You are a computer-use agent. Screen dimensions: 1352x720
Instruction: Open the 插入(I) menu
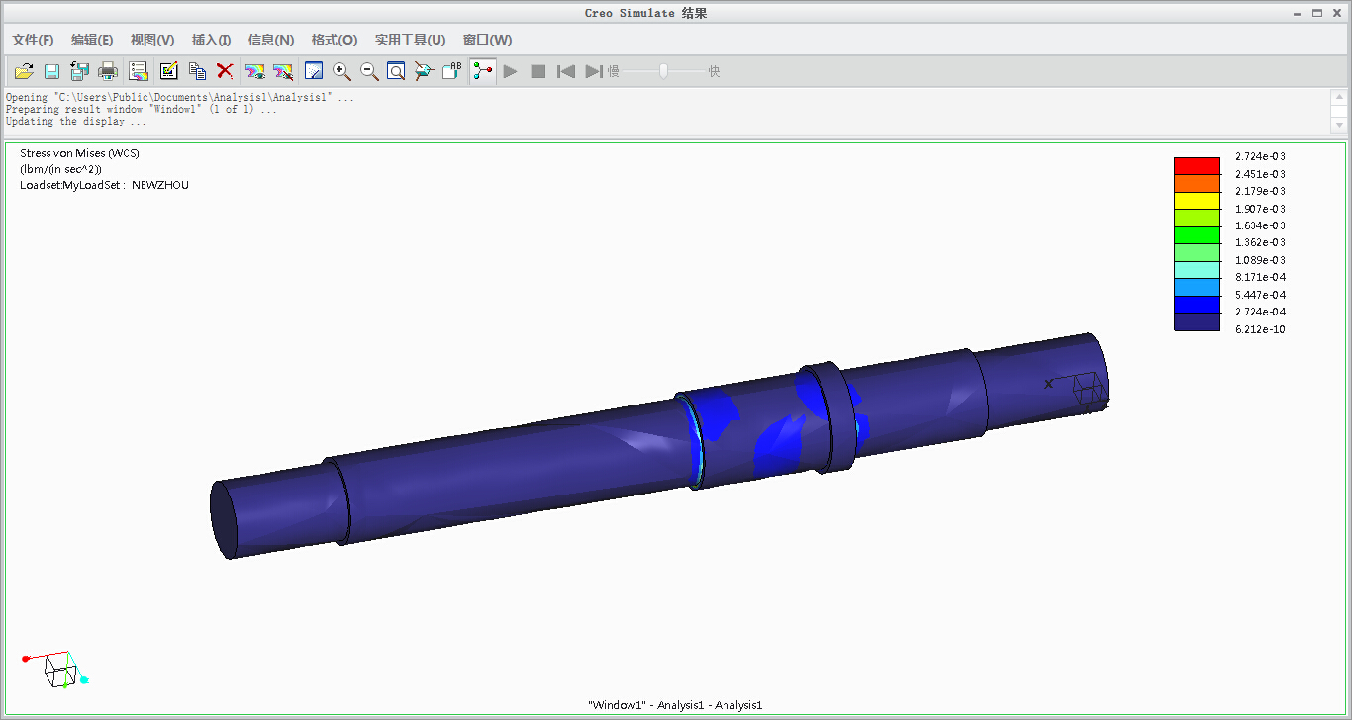[x=211, y=40]
